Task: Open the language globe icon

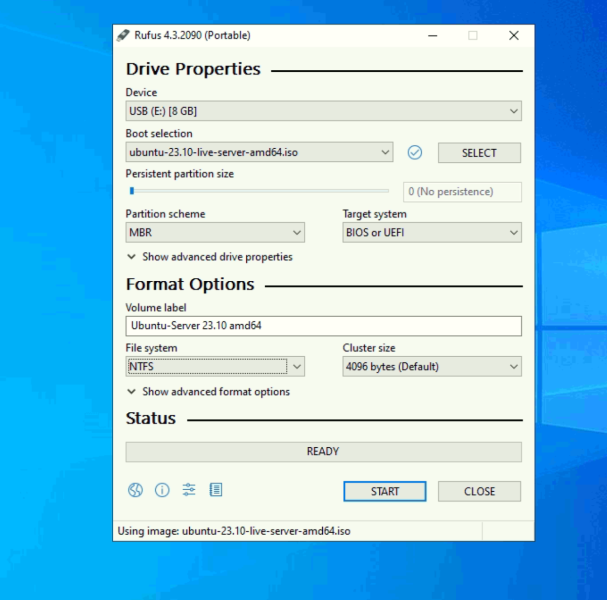Action: pyautogui.click(x=135, y=490)
